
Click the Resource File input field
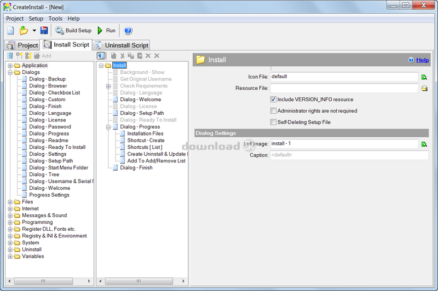pyautogui.click(x=344, y=88)
